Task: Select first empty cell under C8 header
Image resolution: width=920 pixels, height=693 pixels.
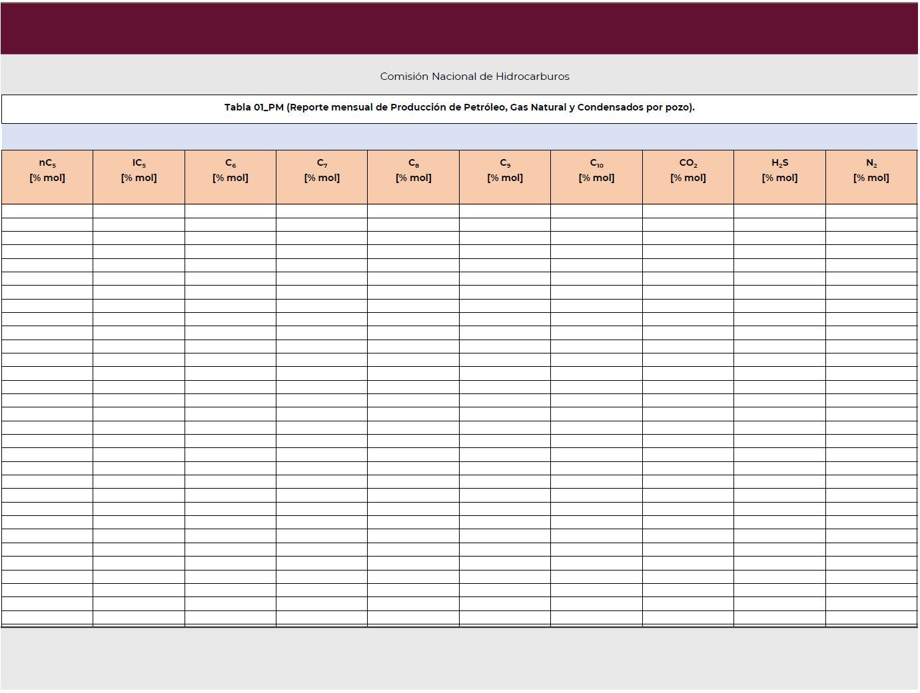Action: click(413, 211)
